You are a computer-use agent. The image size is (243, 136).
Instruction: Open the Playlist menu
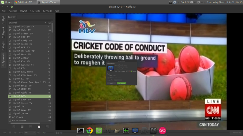point(23,11)
